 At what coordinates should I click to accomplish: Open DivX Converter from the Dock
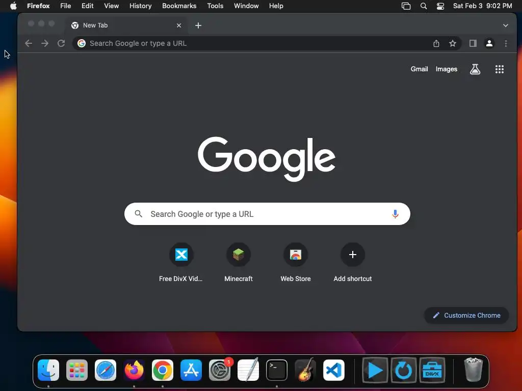404,370
